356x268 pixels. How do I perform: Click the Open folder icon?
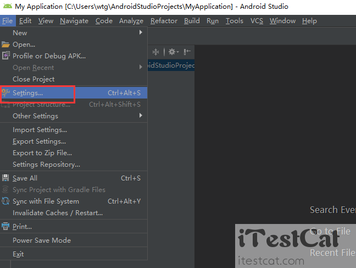coord(5,45)
